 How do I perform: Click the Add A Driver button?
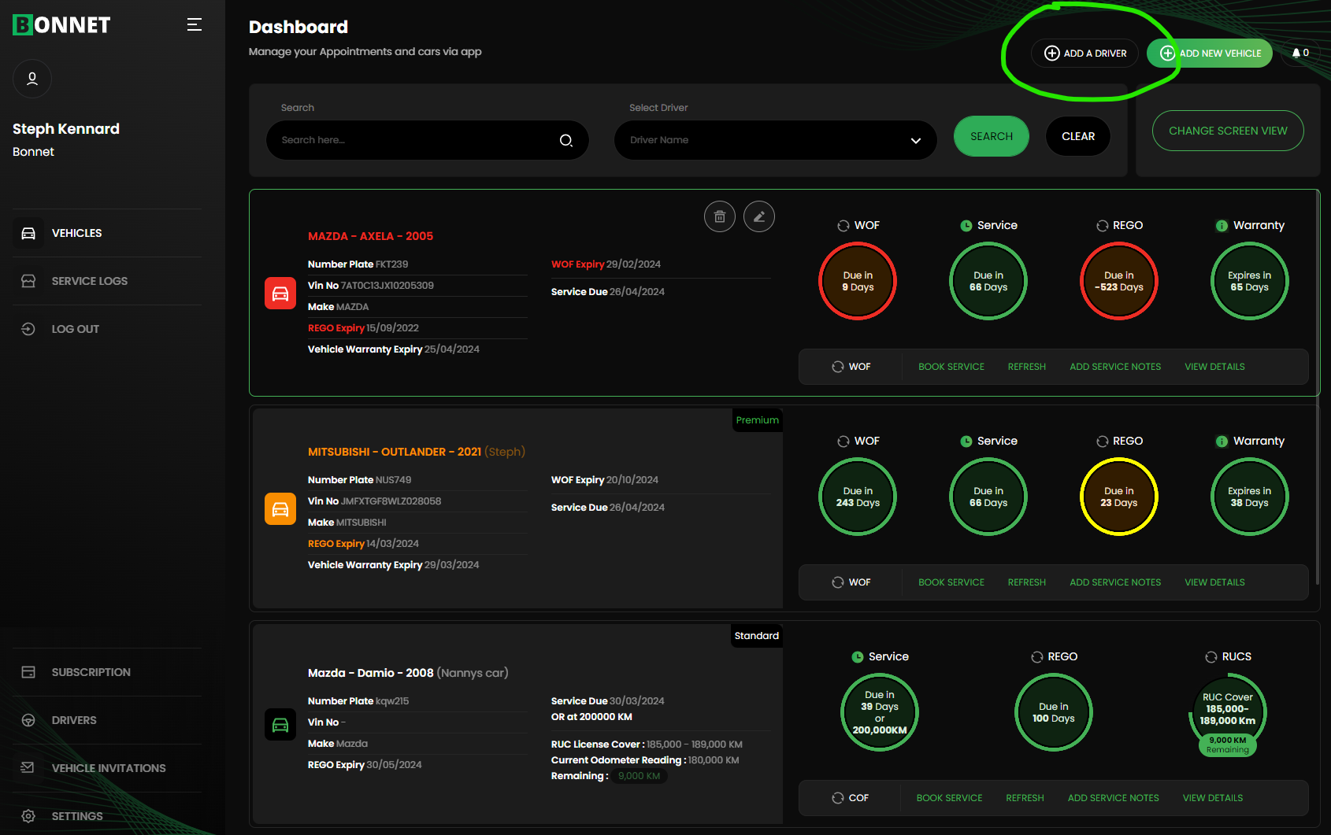pyautogui.click(x=1084, y=53)
